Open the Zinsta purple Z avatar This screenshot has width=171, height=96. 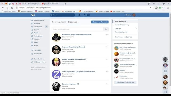coord(56,74)
